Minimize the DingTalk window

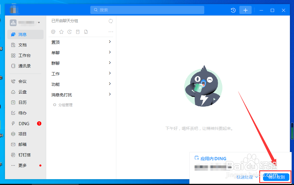click(x=261, y=10)
